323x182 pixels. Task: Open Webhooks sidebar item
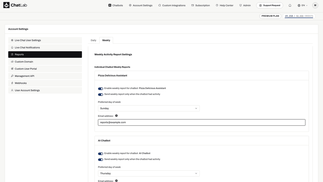(x=45, y=83)
